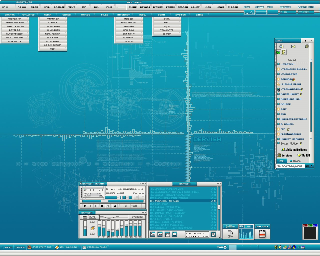320x256 pixels.
Task: Stop Winamp playback
Action: click(x=102, y=206)
